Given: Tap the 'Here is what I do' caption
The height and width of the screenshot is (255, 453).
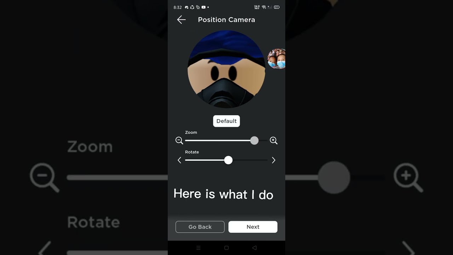Looking at the screenshot, I should [x=223, y=194].
